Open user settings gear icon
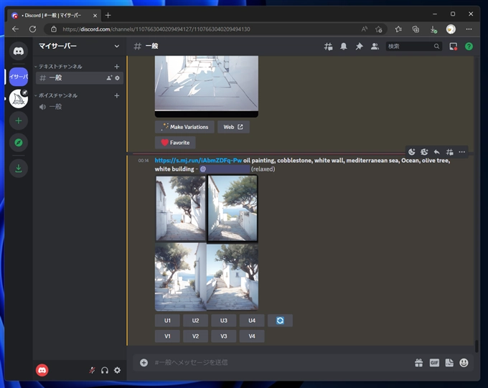 pos(117,370)
